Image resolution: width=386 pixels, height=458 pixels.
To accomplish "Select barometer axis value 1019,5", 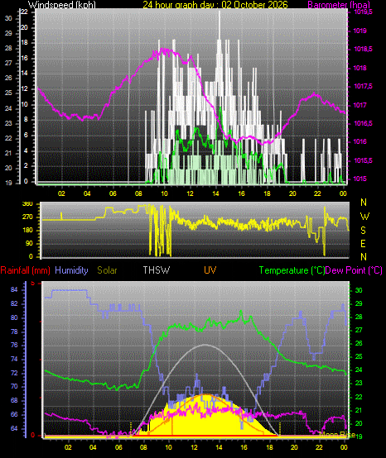I will click(x=363, y=12).
